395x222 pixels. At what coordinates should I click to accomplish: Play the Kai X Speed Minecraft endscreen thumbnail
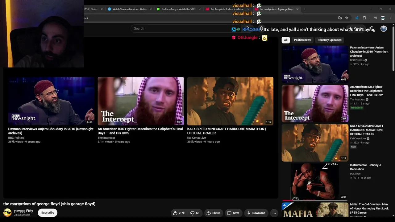(230, 101)
